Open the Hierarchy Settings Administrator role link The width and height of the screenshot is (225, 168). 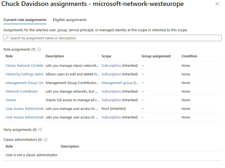[25, 74]
